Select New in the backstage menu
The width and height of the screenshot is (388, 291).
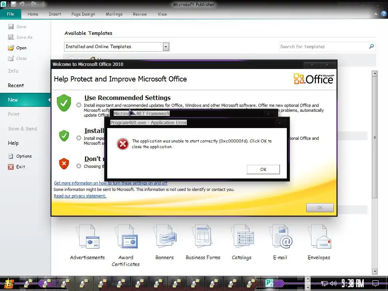[x=25, y=100]
